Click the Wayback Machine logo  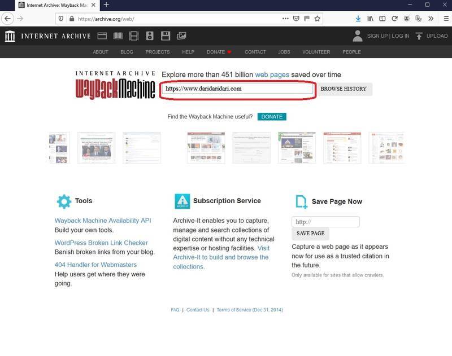pos(115,85)
